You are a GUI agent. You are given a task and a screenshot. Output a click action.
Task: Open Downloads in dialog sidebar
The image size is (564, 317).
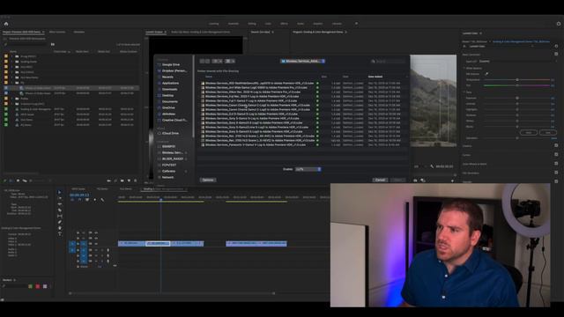pos(169,89)
